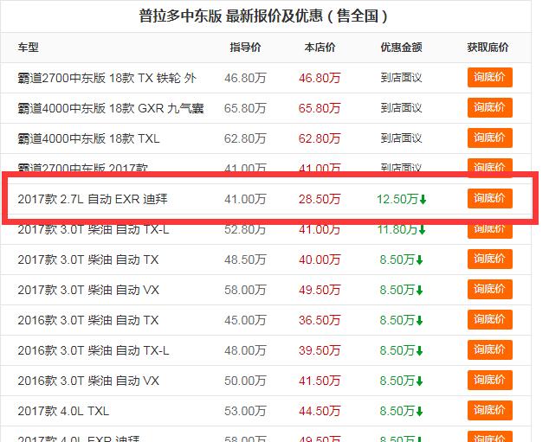Click discount amount 12.50万

tap(401, 199)
